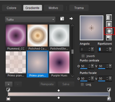The height and width of the screenshot is (102, 115).
Task: Click the Angolo stepper arrows
Action: point(89,49)
